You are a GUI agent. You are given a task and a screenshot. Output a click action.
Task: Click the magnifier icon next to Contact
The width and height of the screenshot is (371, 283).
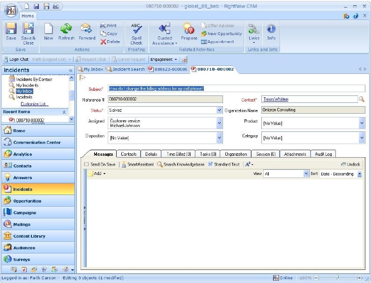point(361,99)
